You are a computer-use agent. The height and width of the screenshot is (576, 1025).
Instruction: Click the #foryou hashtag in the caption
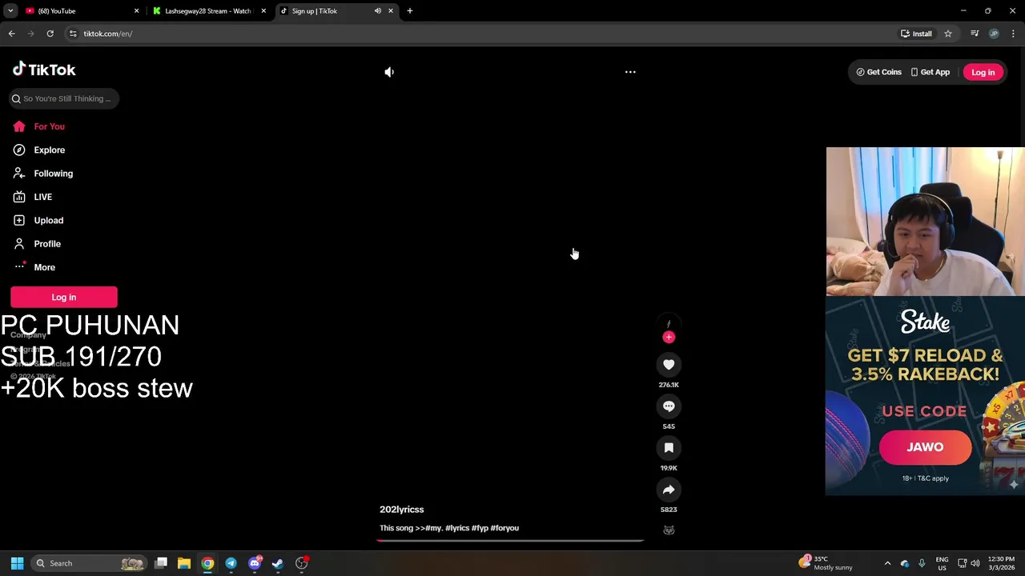click(x=504, y=528)
